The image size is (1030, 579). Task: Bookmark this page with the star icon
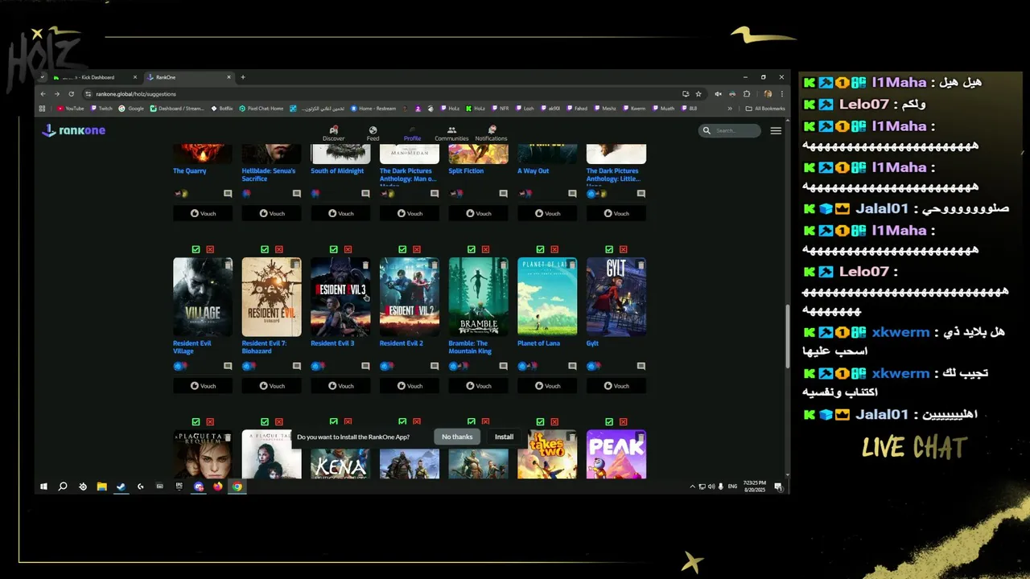click(698, 93)
